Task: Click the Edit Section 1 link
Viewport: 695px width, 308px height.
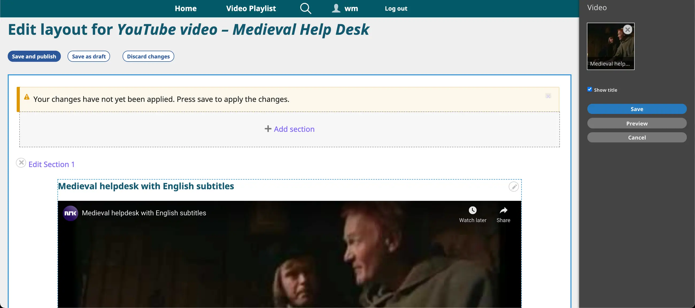Action: [x=51, y=164]
